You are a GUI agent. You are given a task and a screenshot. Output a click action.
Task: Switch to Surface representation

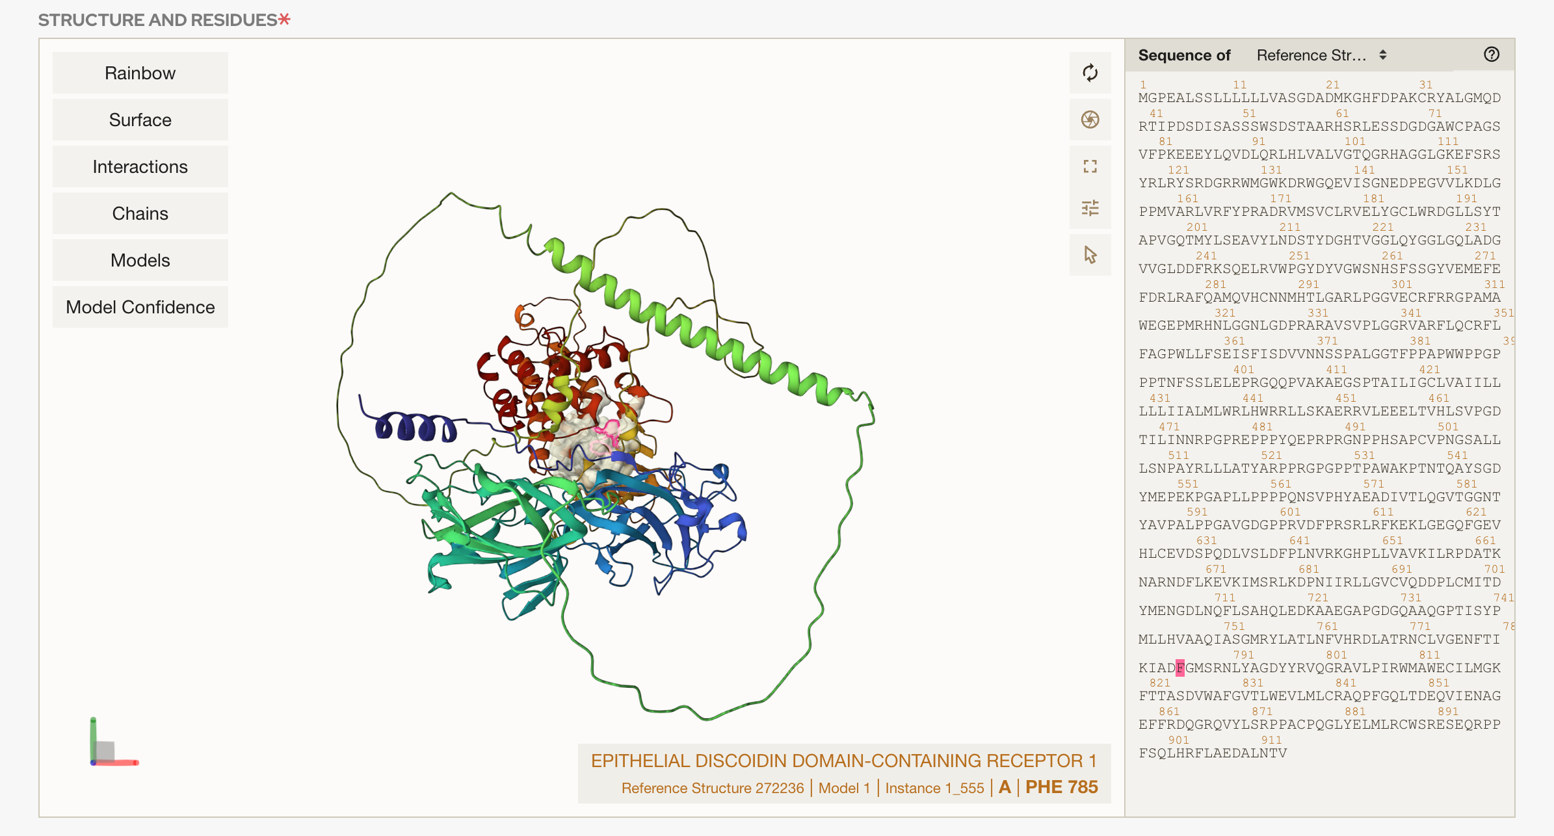coord(140,120)
